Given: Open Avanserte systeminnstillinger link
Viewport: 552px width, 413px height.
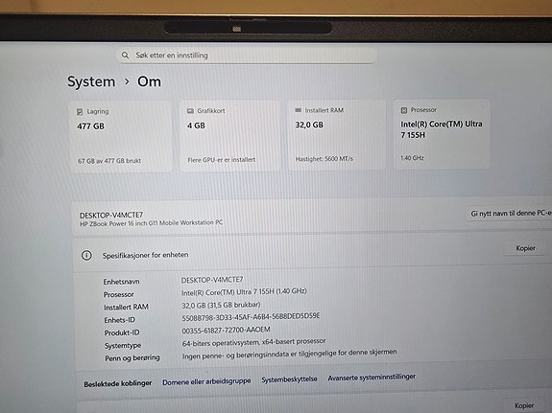Looking at the screenshot, I should pyautogui.click(x=372, y=378).
